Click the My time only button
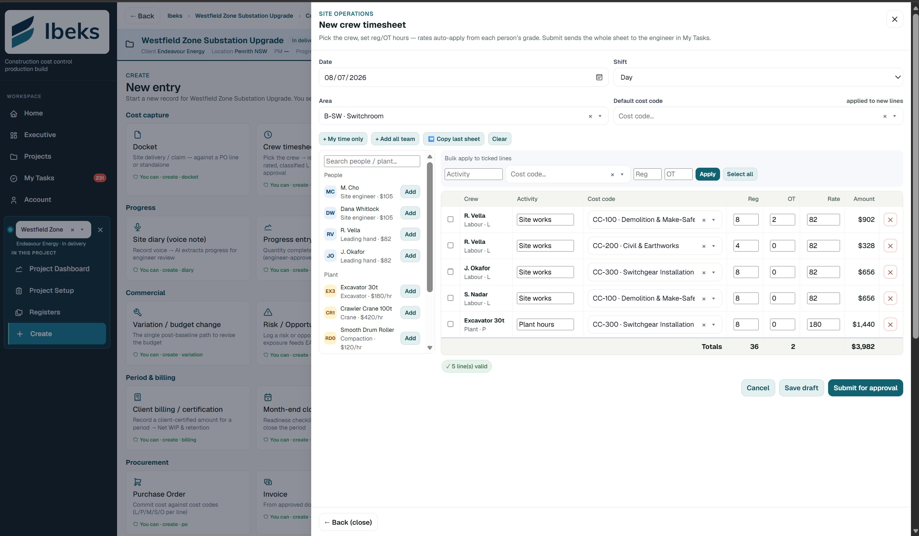 click(x=343, y=139)
